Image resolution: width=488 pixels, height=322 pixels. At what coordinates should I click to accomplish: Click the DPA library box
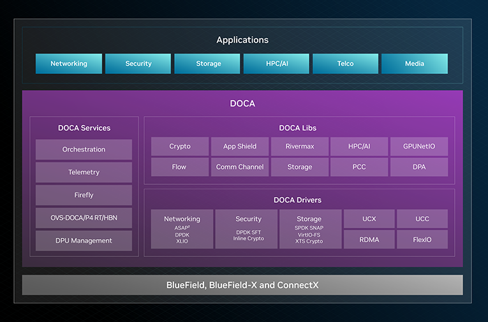click(419, 167)
